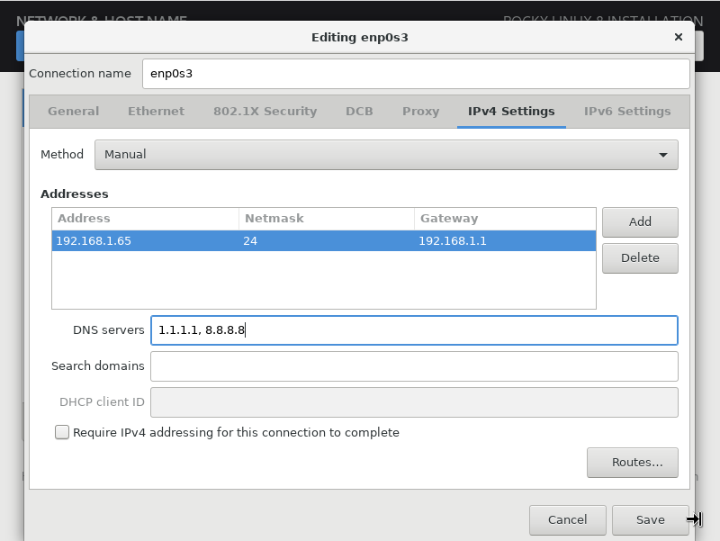
Task: Select the IPv4 Settings tab
Action: [x=511, y=112]
